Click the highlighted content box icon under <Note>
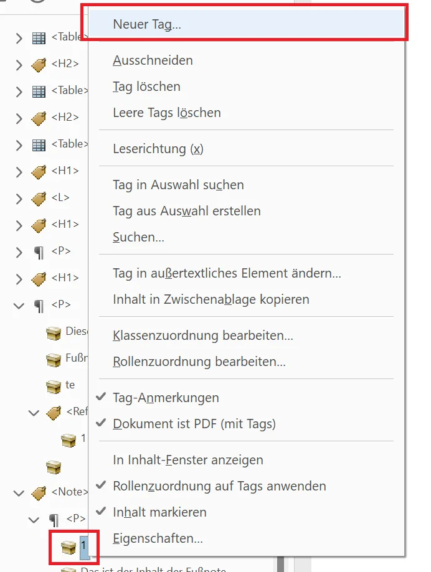 click(68, 547)
